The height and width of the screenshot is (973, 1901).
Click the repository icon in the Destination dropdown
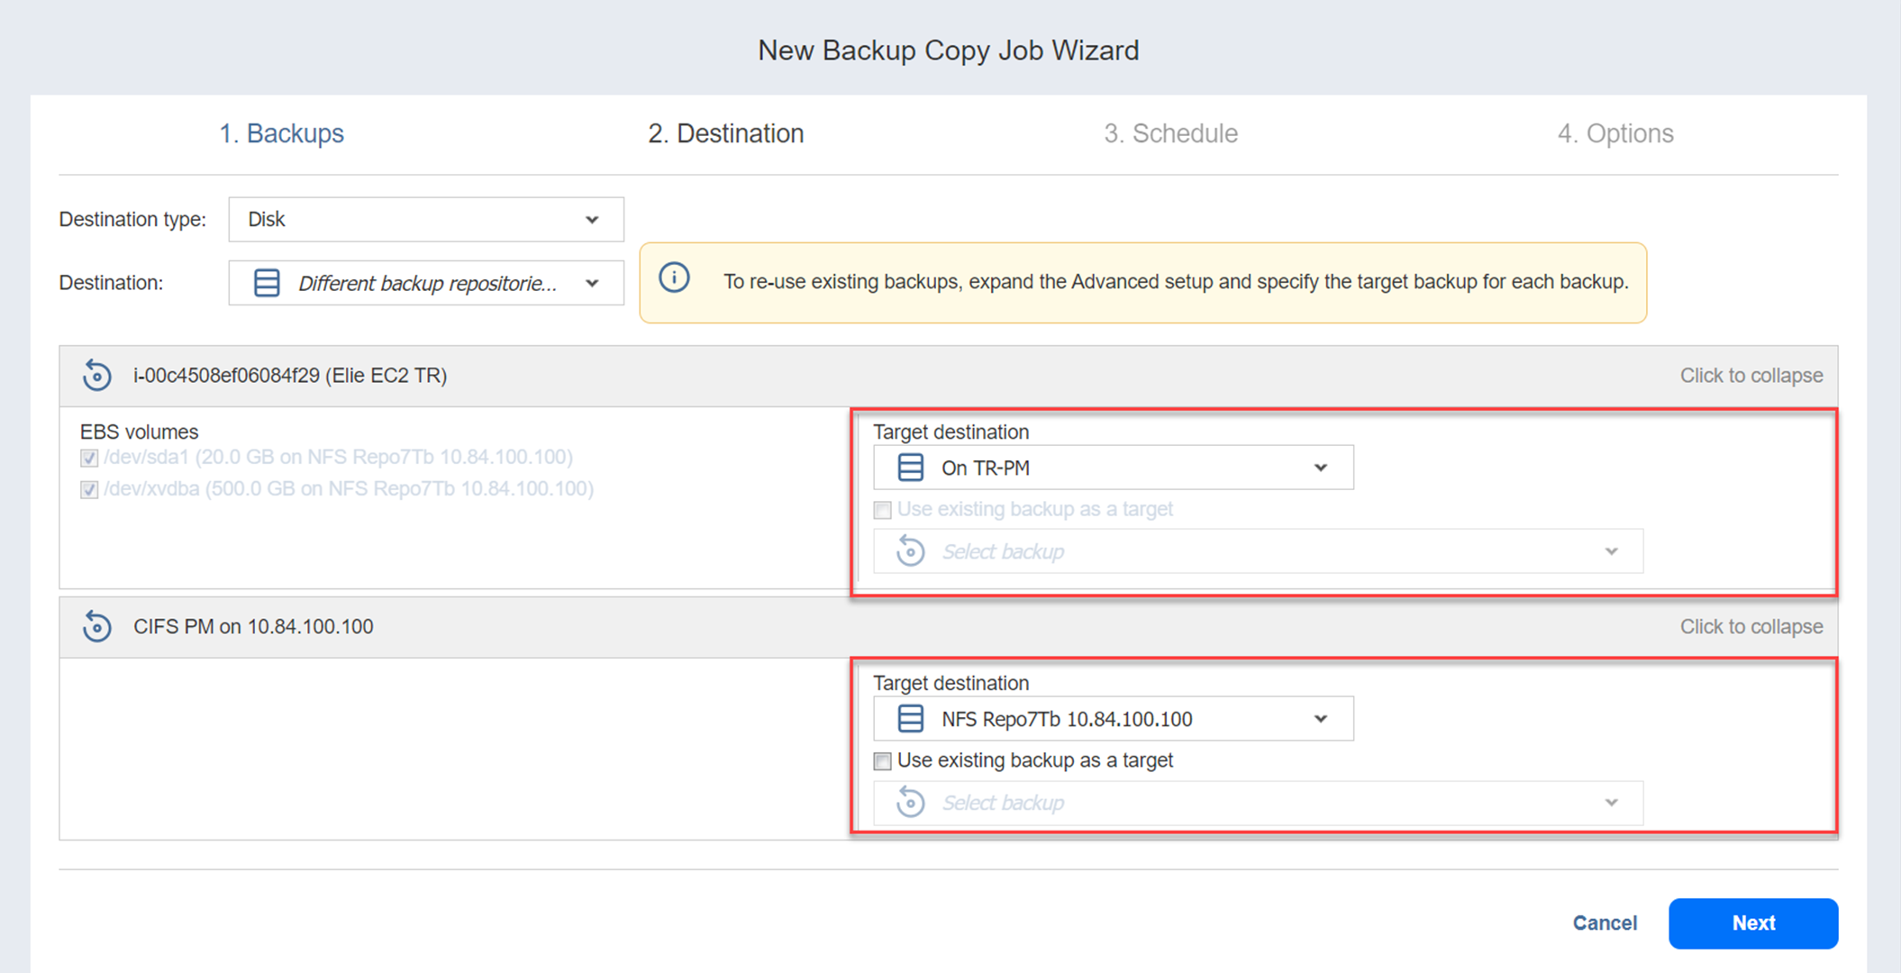(x=267, y=283)
